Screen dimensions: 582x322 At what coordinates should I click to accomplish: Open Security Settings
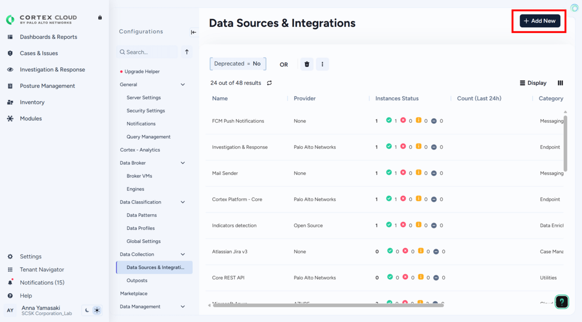pyautogui.click(x=145, y=111)
